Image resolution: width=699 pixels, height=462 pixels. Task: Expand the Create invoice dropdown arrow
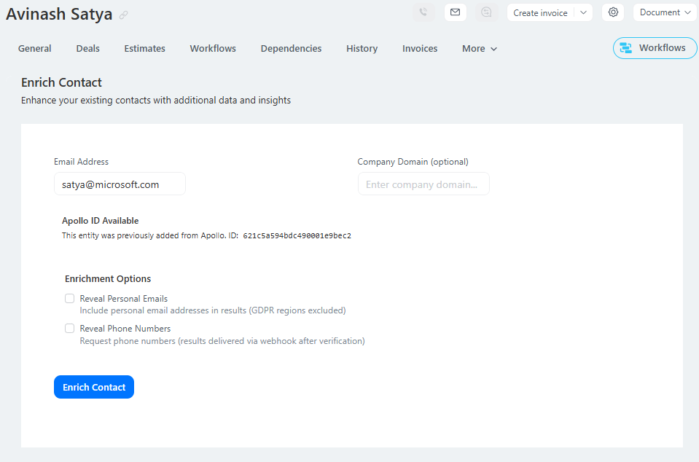click(x=583, y=12)
